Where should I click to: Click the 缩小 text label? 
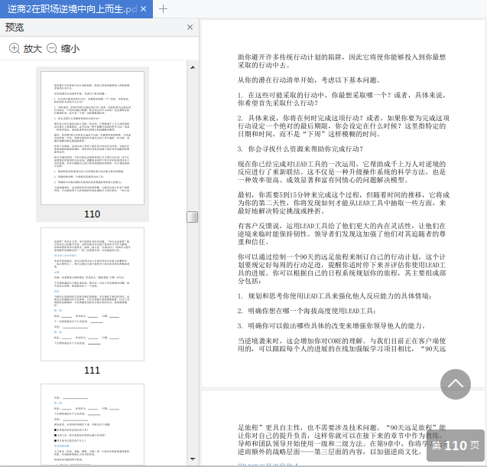click(70, 48)
